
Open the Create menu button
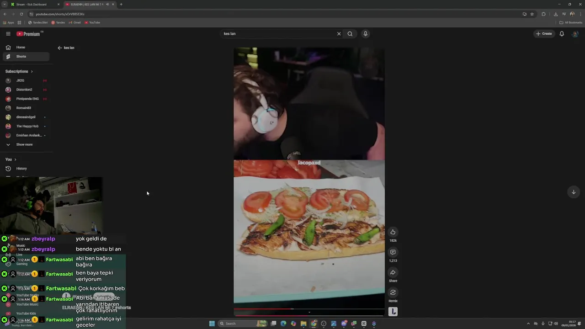(x=544, y=34)
